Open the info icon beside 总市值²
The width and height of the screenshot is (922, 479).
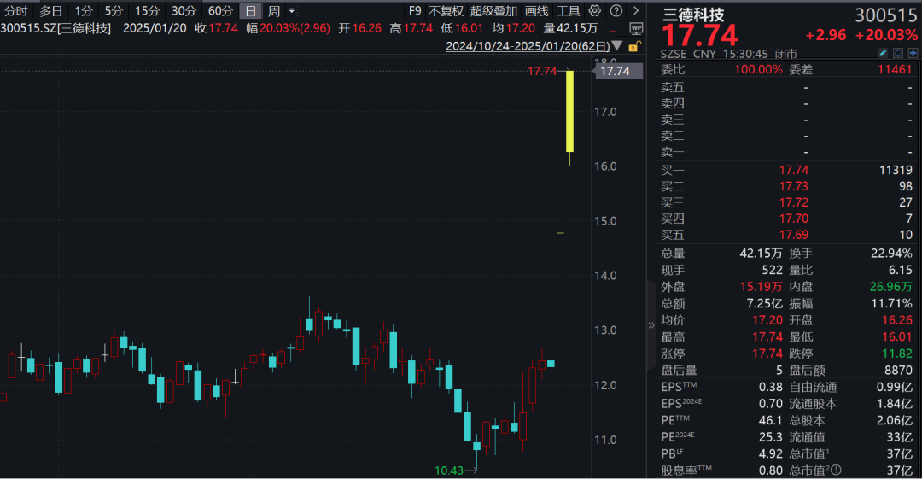pyautogui.click(x=836, y=470)
